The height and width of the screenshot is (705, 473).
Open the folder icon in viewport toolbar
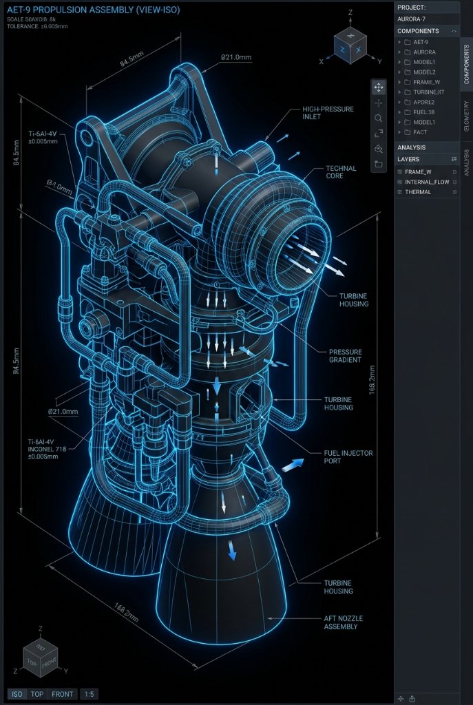[x=378, y=164]
